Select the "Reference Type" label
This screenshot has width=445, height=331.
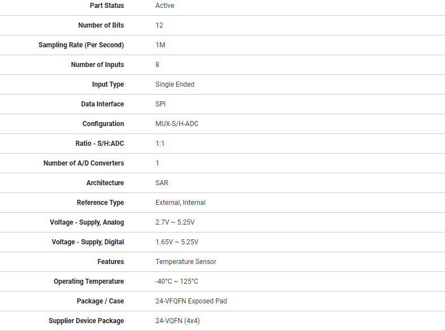(x=100, y=203)
